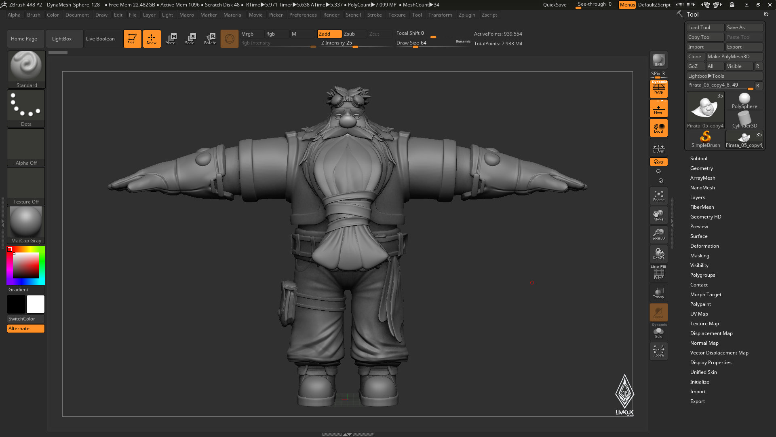Adjust the Z Intensity slider
Screen dimensions: 776x437
tap(355, 44)
